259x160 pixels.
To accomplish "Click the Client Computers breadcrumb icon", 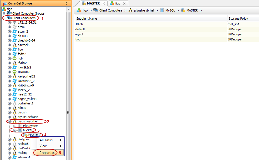I will coord(96,10).
